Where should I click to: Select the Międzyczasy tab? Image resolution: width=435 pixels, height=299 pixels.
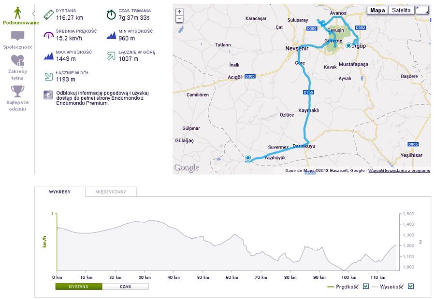tap(111, 192)
